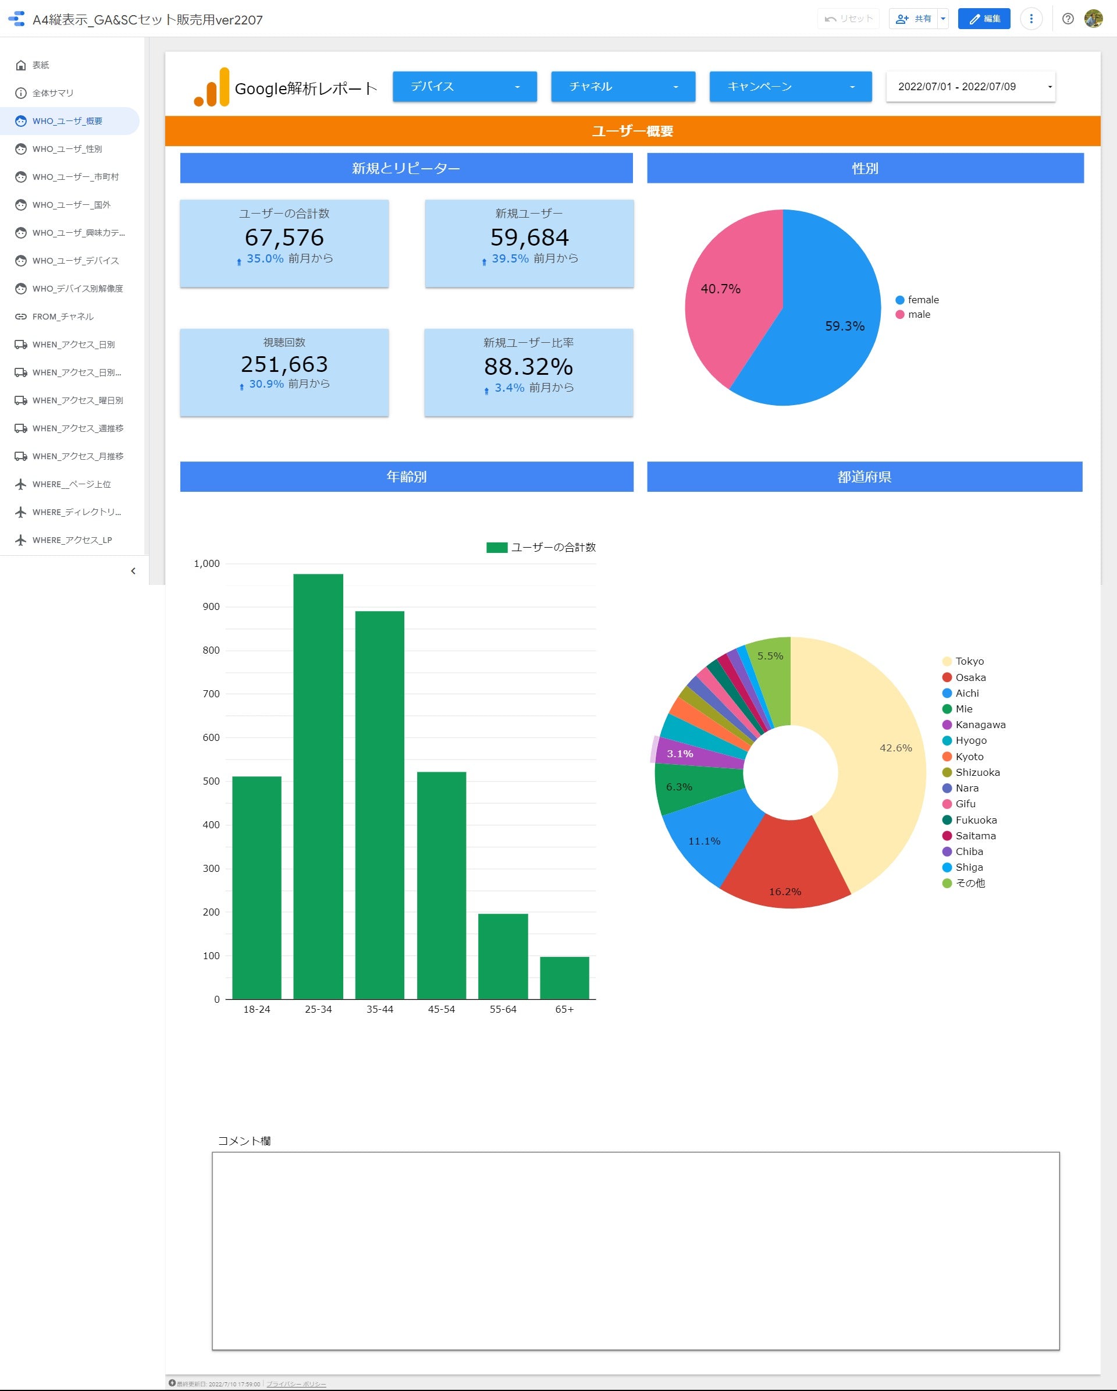
Task: Click inside the コメント欄 comment box
Action: click(635, 1250)
